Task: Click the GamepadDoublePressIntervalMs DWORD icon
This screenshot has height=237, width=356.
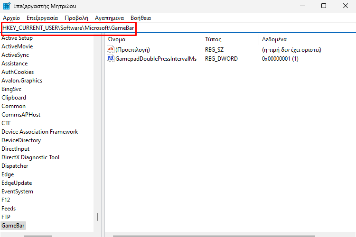Action: tap(111, 59)
